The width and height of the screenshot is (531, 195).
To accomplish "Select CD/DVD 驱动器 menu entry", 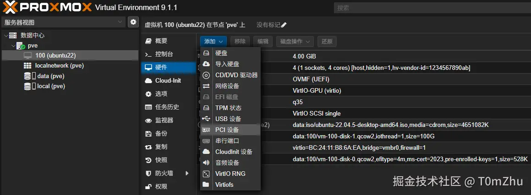I will pos(230,75).
